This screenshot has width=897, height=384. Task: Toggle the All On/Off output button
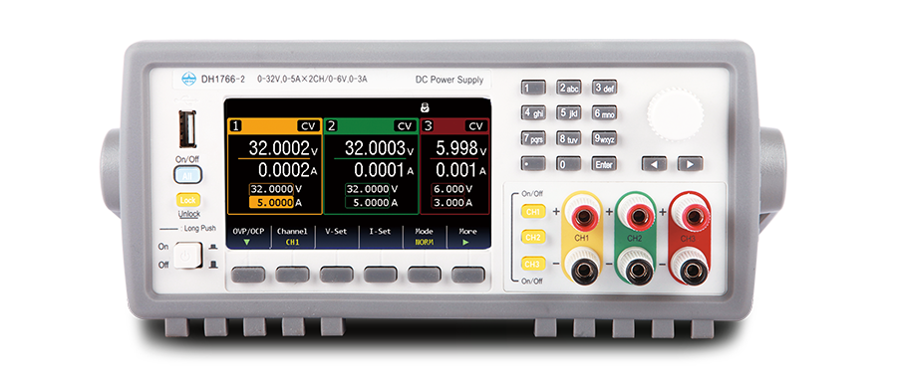coord(187,175)
